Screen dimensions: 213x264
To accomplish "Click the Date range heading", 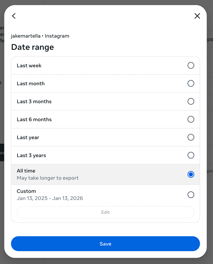I will (32, 47).
